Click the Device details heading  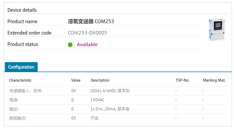point(22,10)
